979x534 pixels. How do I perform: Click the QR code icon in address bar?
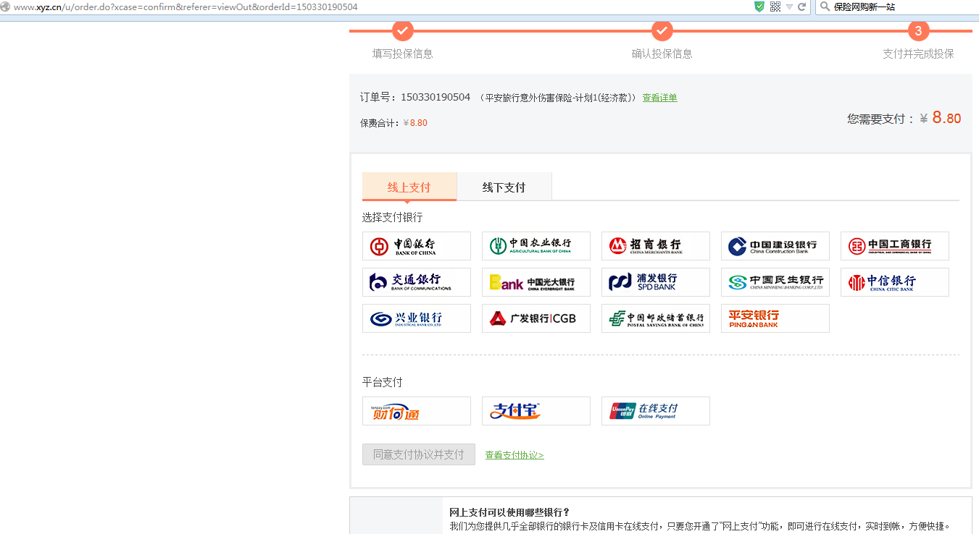[775, 7]
